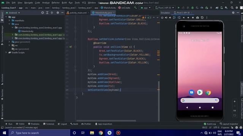Open the TODO tool window
The width and height of the screenshot is (243, 136).
20,124
